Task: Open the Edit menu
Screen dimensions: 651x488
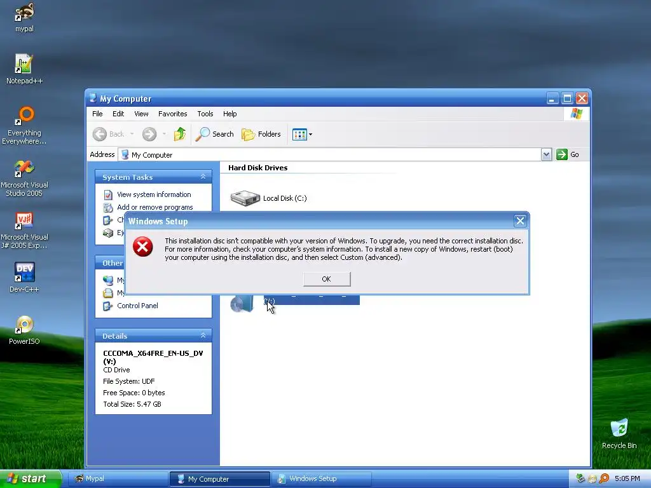Action: [x=118, y=114]
